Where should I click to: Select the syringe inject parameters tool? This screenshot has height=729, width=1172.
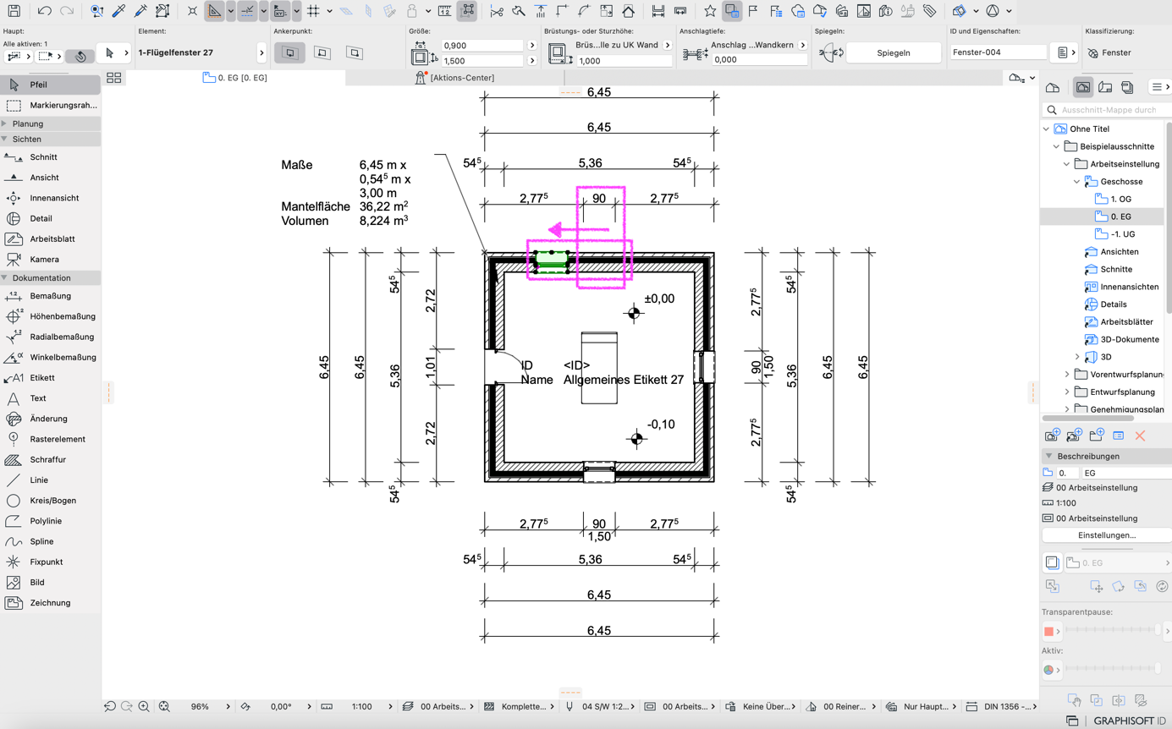tap(140, 11)
